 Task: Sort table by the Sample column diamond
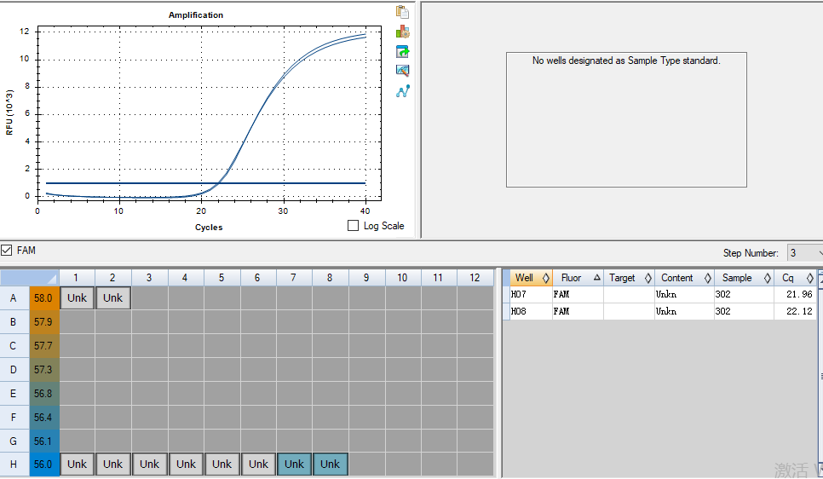[768, 278]
